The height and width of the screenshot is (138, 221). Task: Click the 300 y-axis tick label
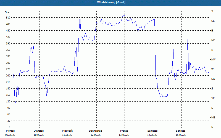click(8, 63)
